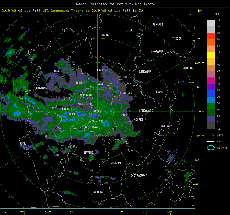Click the GOKAK city label

pyautogui.click(x=56, y=71)
